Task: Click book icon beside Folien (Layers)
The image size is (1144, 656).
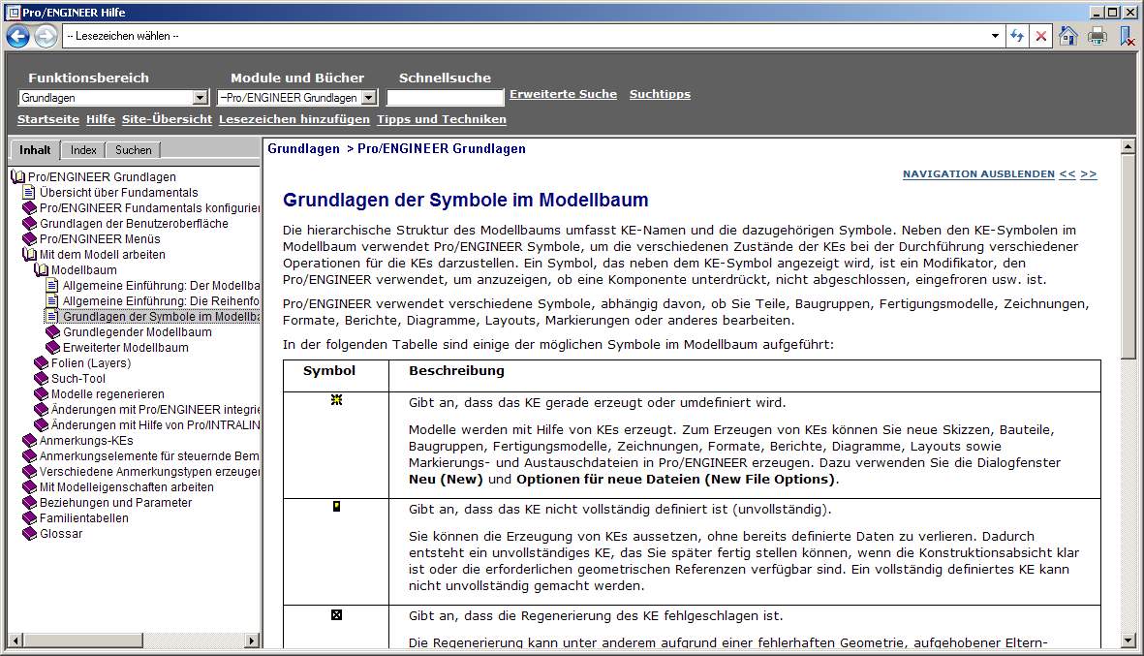Action: point(42,362)
